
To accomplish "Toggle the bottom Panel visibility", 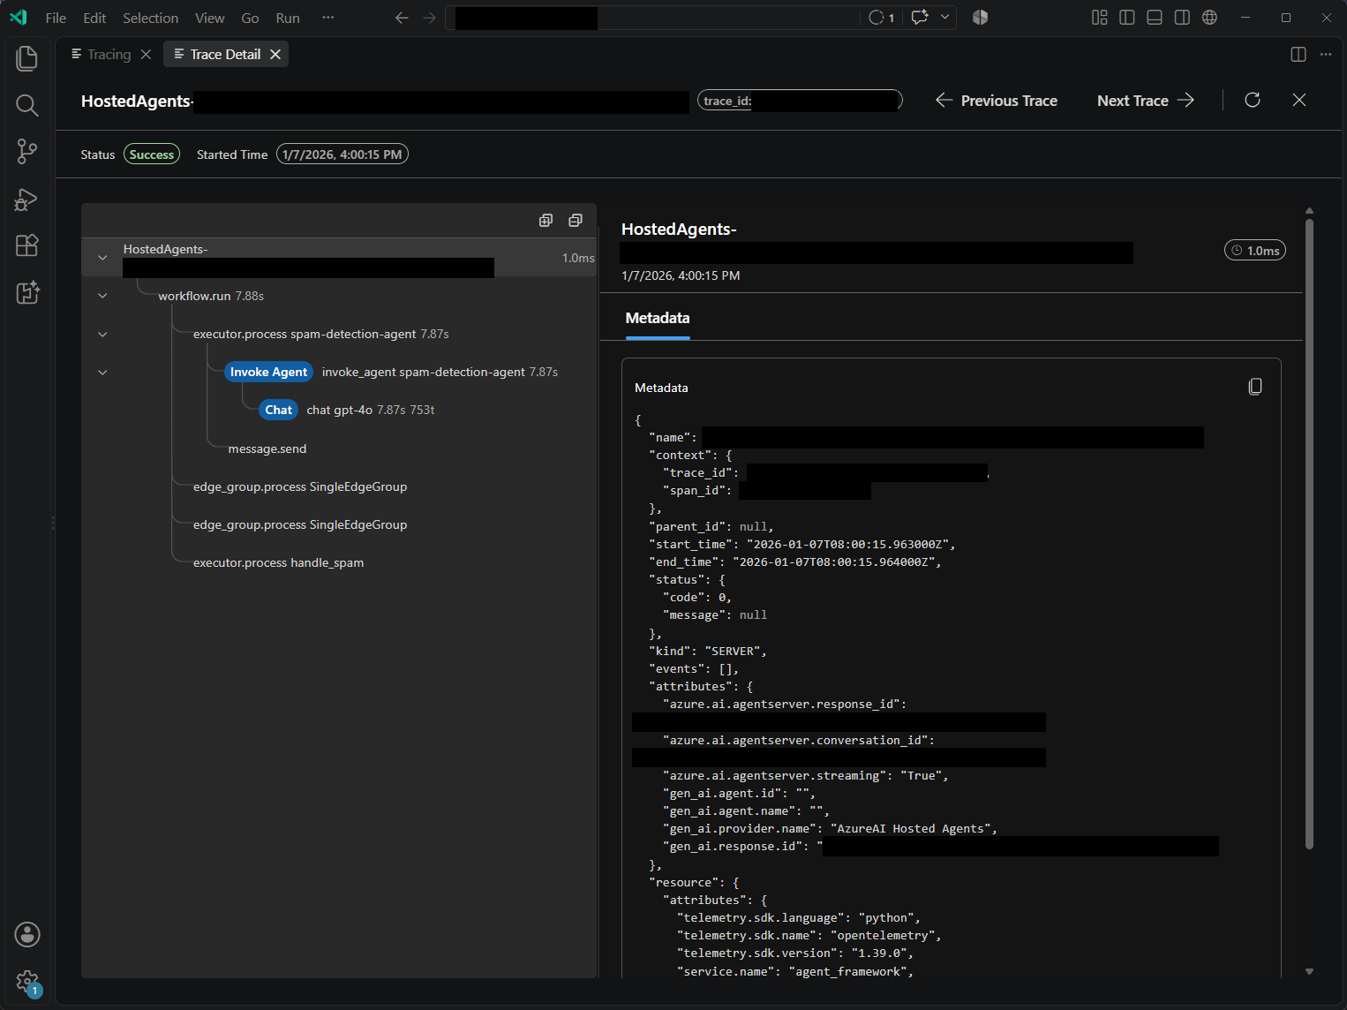I will 1155,18.
